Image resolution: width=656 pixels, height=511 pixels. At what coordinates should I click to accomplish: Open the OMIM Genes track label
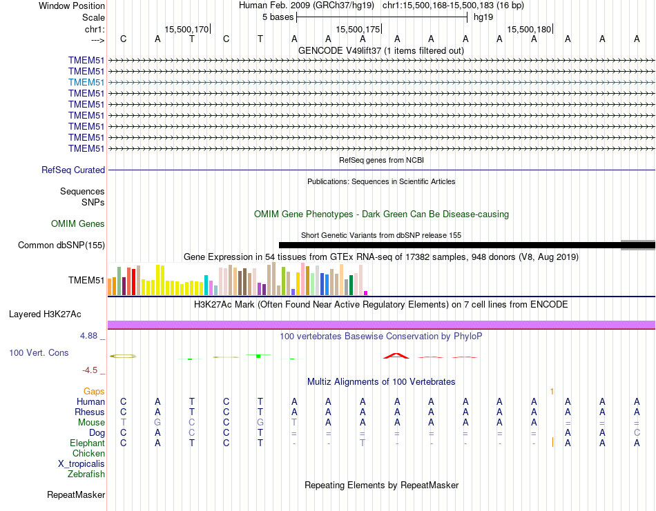78,223
